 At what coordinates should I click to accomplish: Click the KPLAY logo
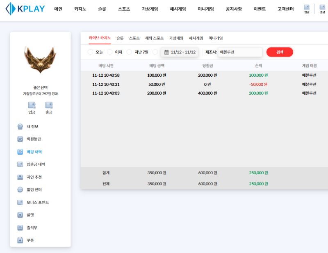click(x=25, y=9)
